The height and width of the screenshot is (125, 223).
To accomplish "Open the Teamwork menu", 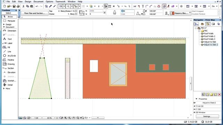I will click(x=60, y=1).
